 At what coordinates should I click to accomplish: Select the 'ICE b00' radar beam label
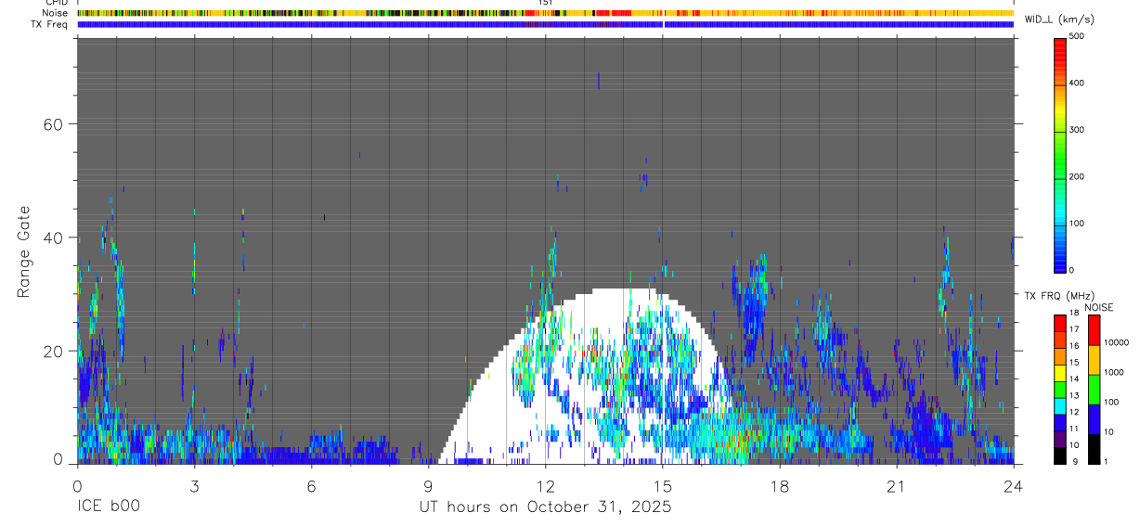(x=109, y=507)
